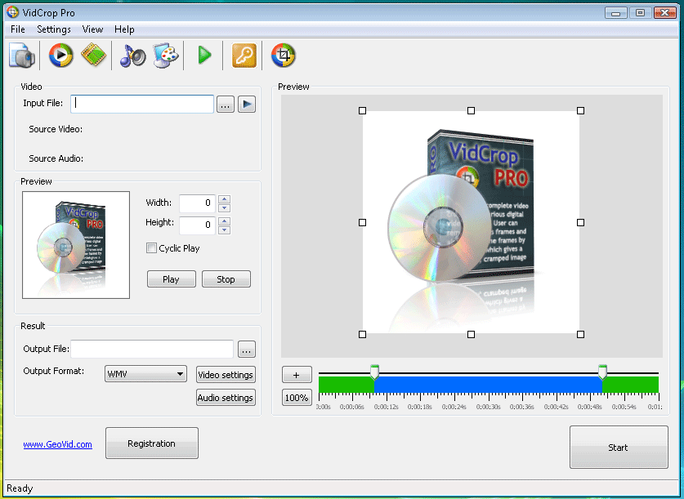
Task: Browse for output file with ellipsis button
Action: click(247, 349)
